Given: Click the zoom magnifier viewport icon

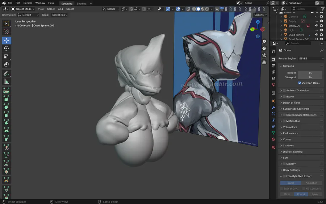Looking at the screenshot, I should click(264, 42).
